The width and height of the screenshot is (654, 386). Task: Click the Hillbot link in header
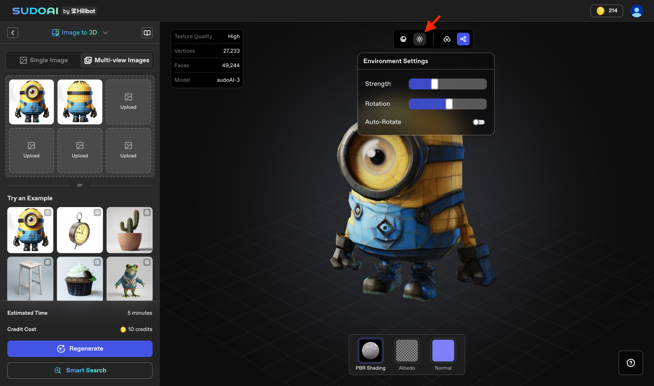click(79, 11)
